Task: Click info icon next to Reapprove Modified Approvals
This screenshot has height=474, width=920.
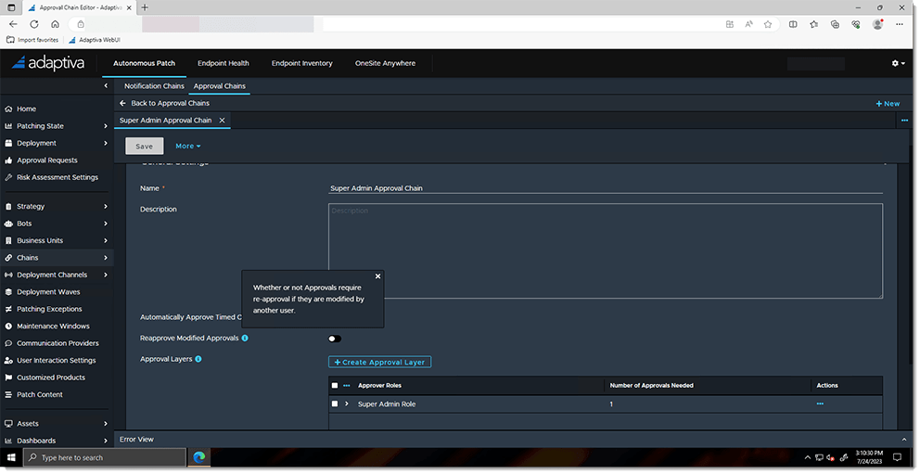Action: tap(245, 338)
